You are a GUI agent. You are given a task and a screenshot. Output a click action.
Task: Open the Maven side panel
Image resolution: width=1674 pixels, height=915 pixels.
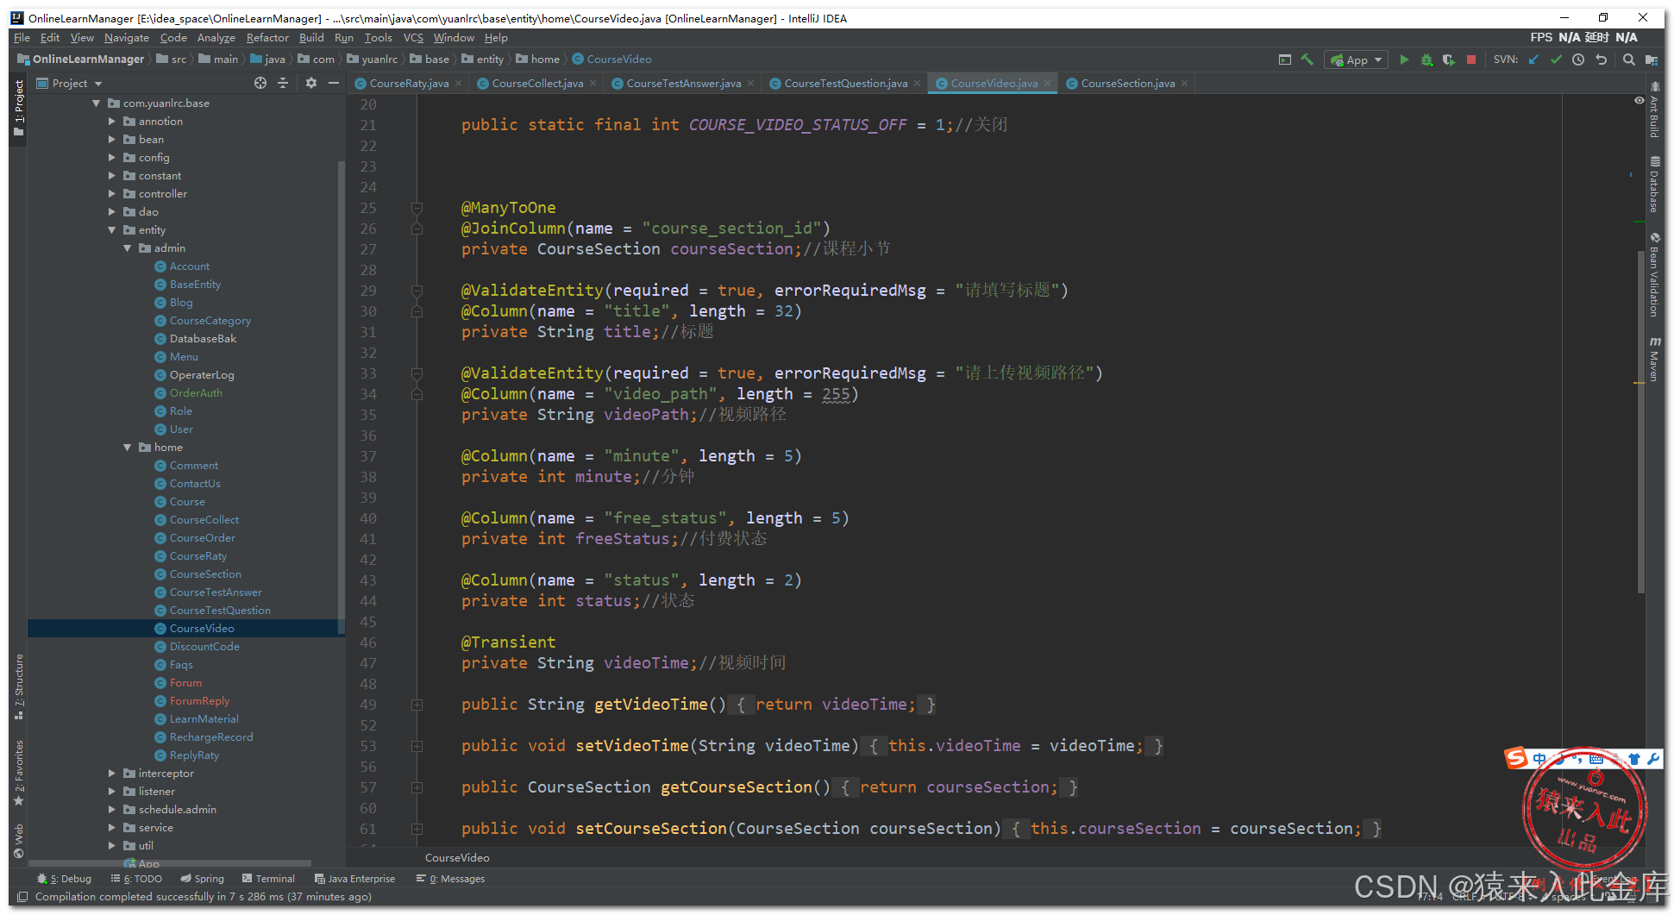coord(1654,360)
